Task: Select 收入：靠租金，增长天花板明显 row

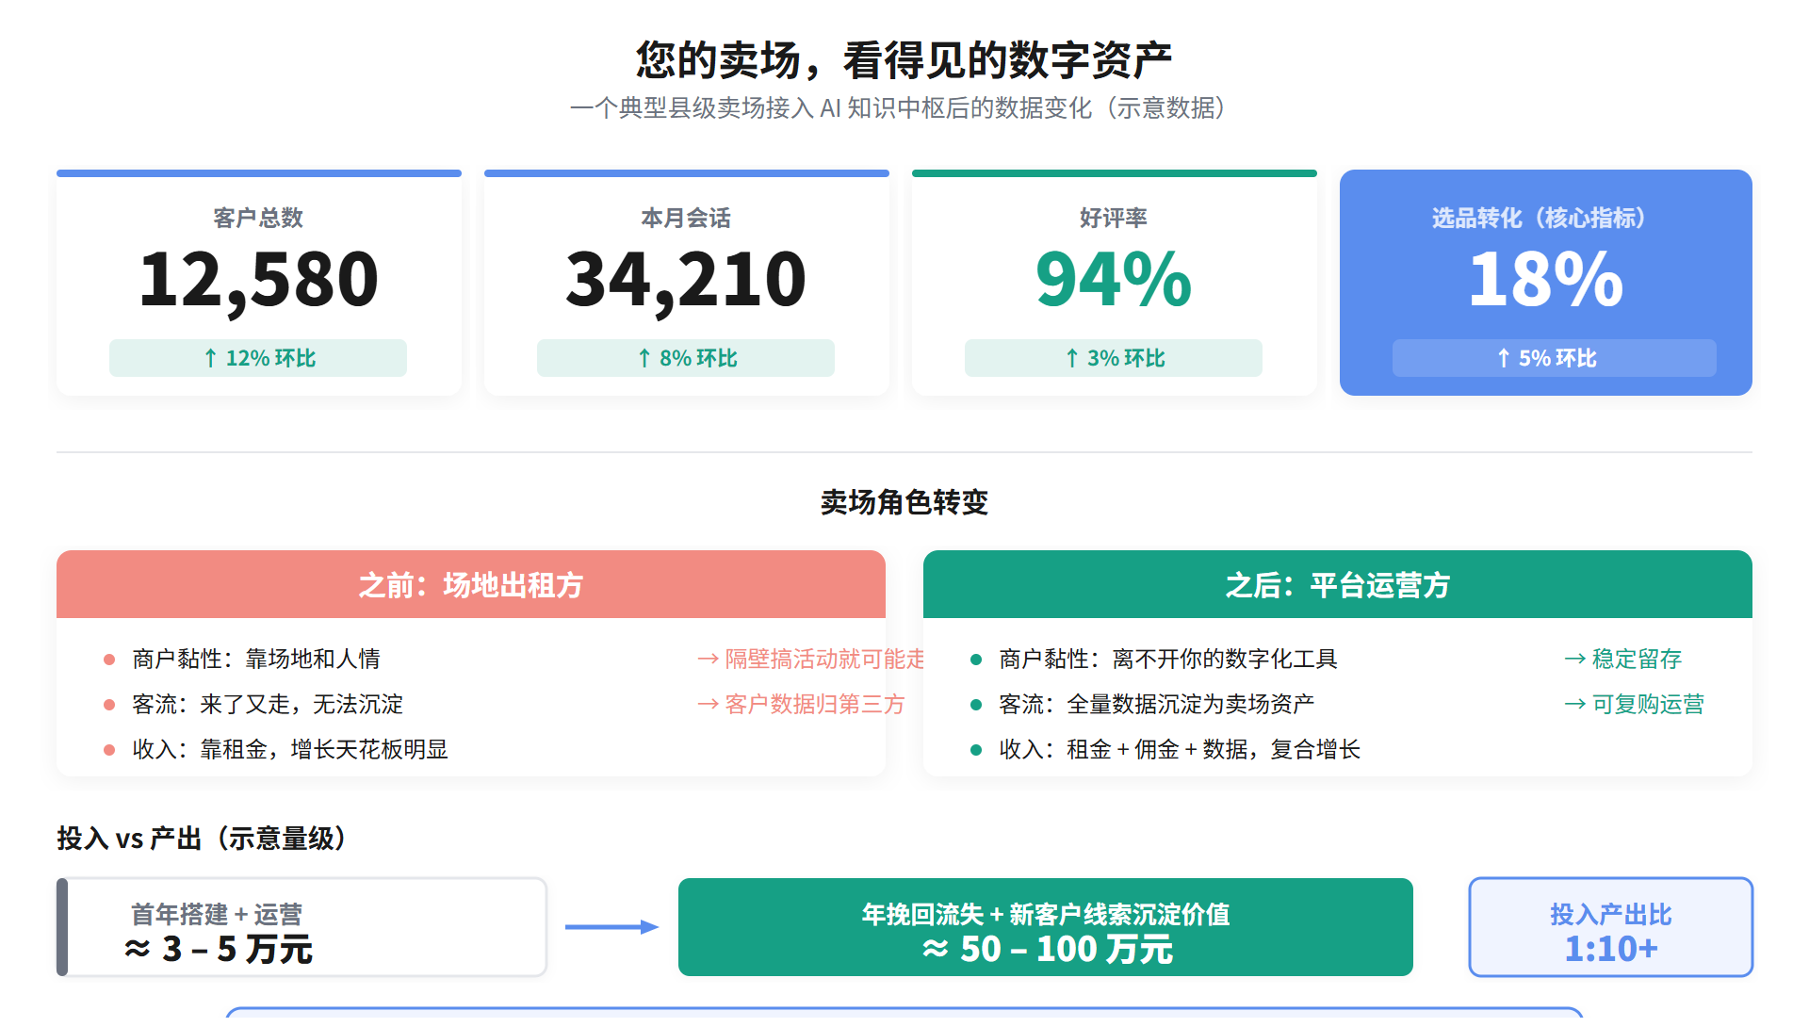Action: click(290, 749)
